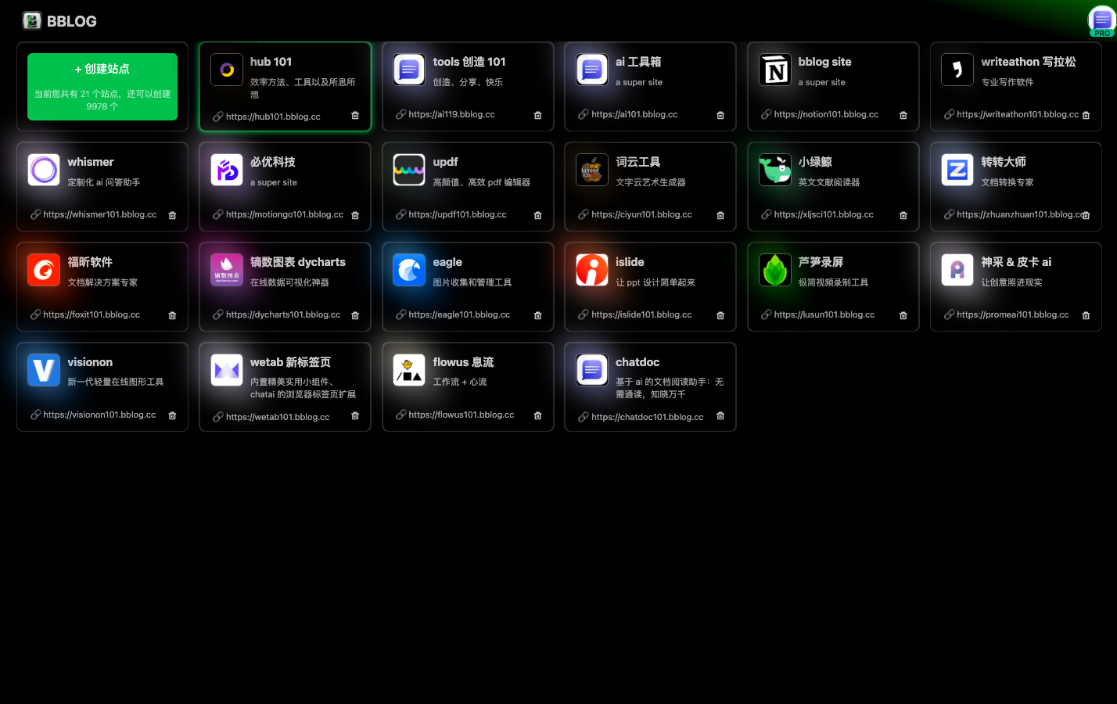The image size is (1117, 704).
Task: Click the 小绿鲸 whale logo icon
Action: coord(775,170)
